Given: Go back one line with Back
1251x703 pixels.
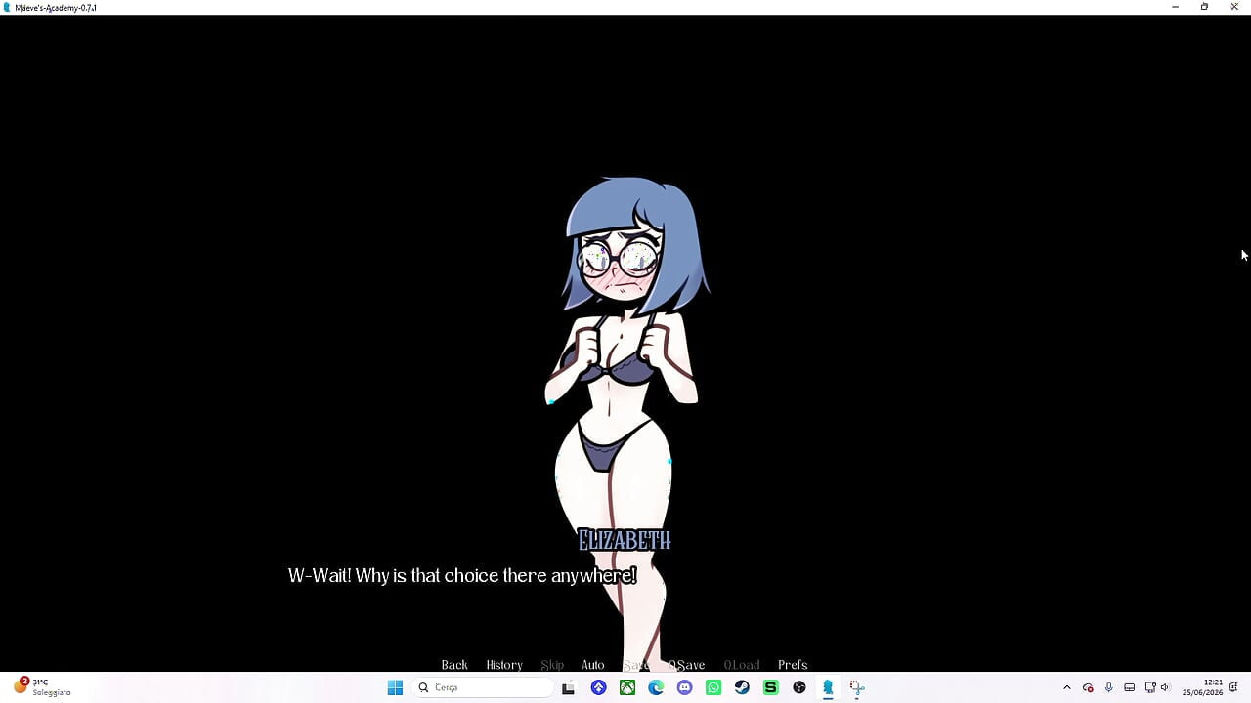Looking at the screenshot, I should coord(454,665).
